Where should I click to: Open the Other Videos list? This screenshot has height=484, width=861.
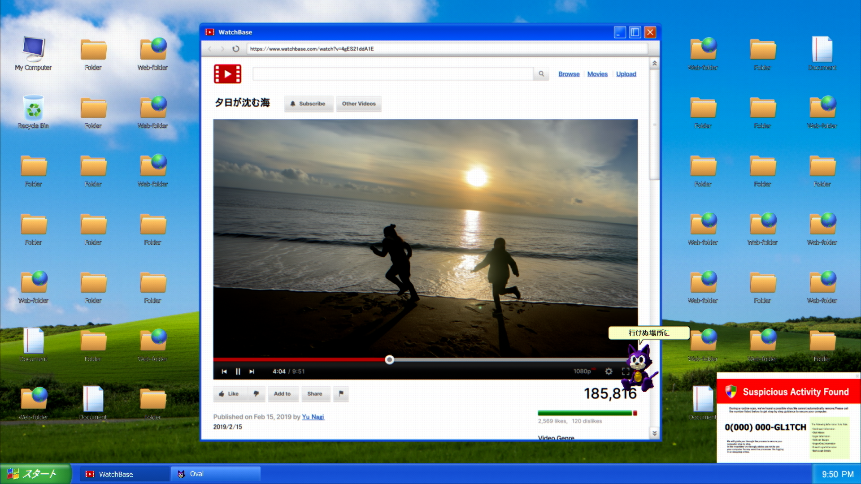[x=359, y=104]
